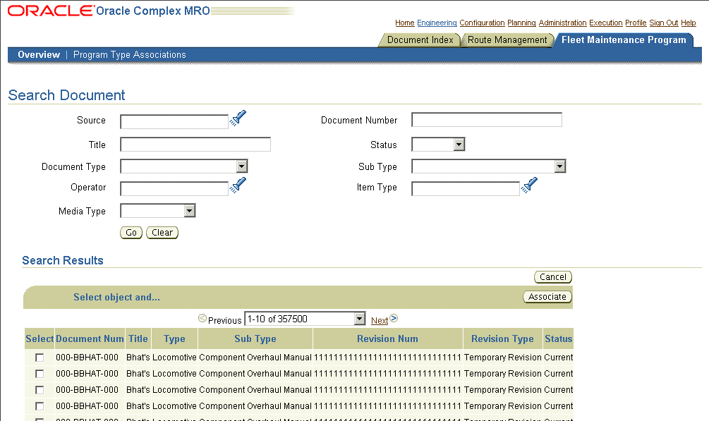Click the Oracle logo

point(51,11)
